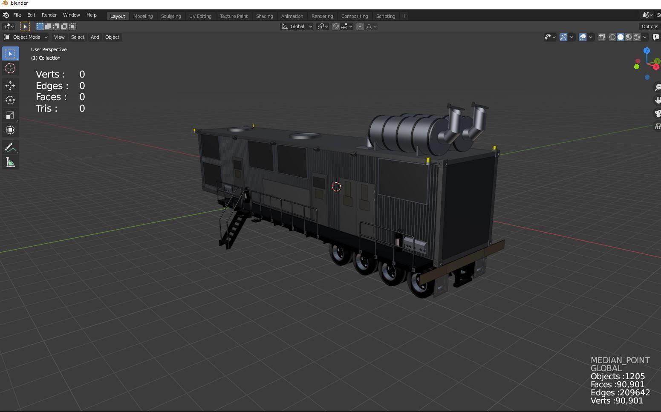Expand gizmo options dropdown arrow

coord(572,37)
